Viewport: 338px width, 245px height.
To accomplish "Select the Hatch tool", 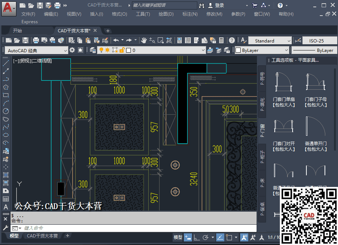I will [x=6, y=175].
